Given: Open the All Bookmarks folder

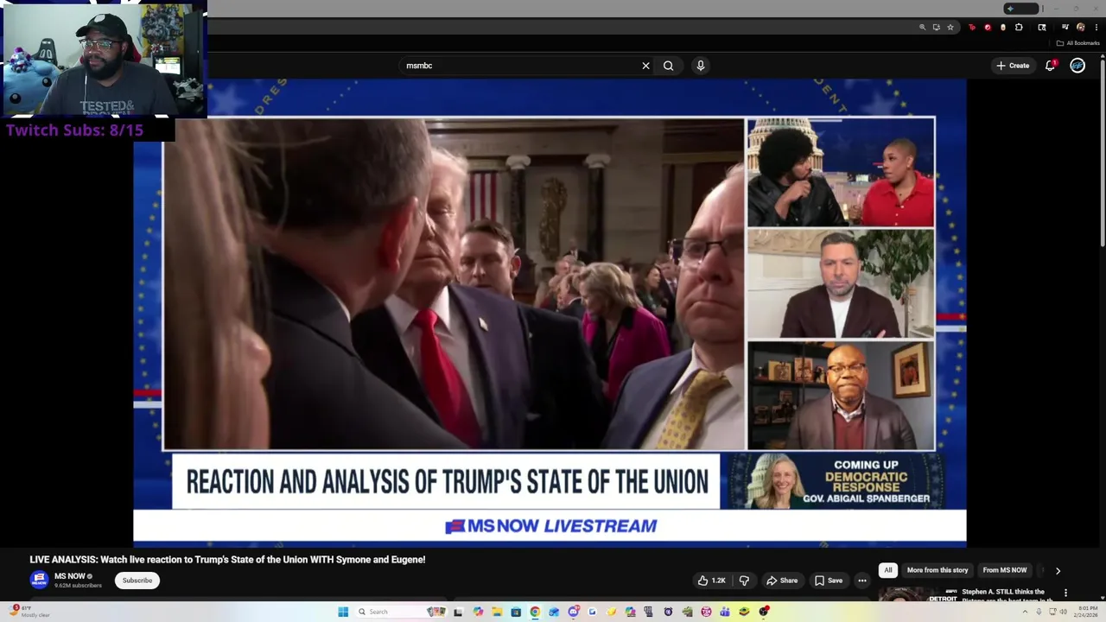Looking at the screenshot, I should point(1077,43).
